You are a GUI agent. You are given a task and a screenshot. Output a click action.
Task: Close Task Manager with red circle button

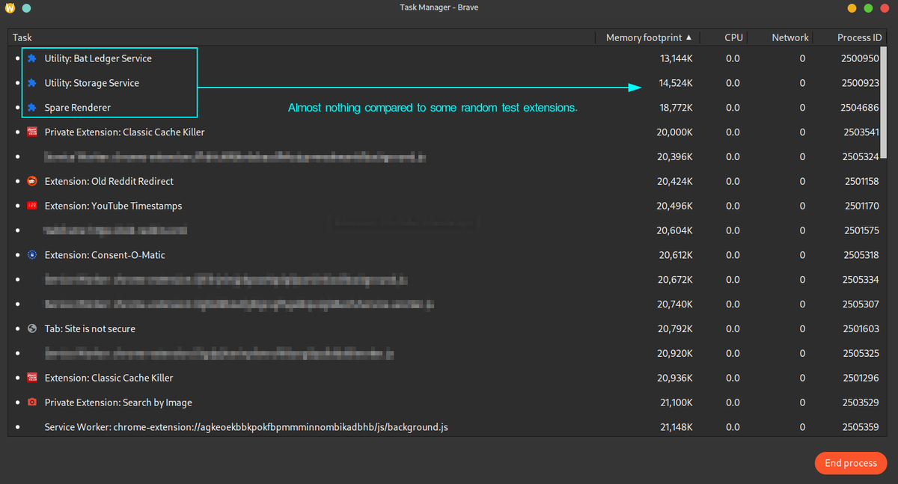885,7
